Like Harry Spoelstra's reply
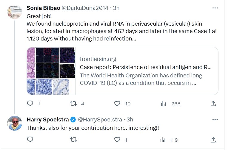Viewport: 231px width, 150px height. 117,140
